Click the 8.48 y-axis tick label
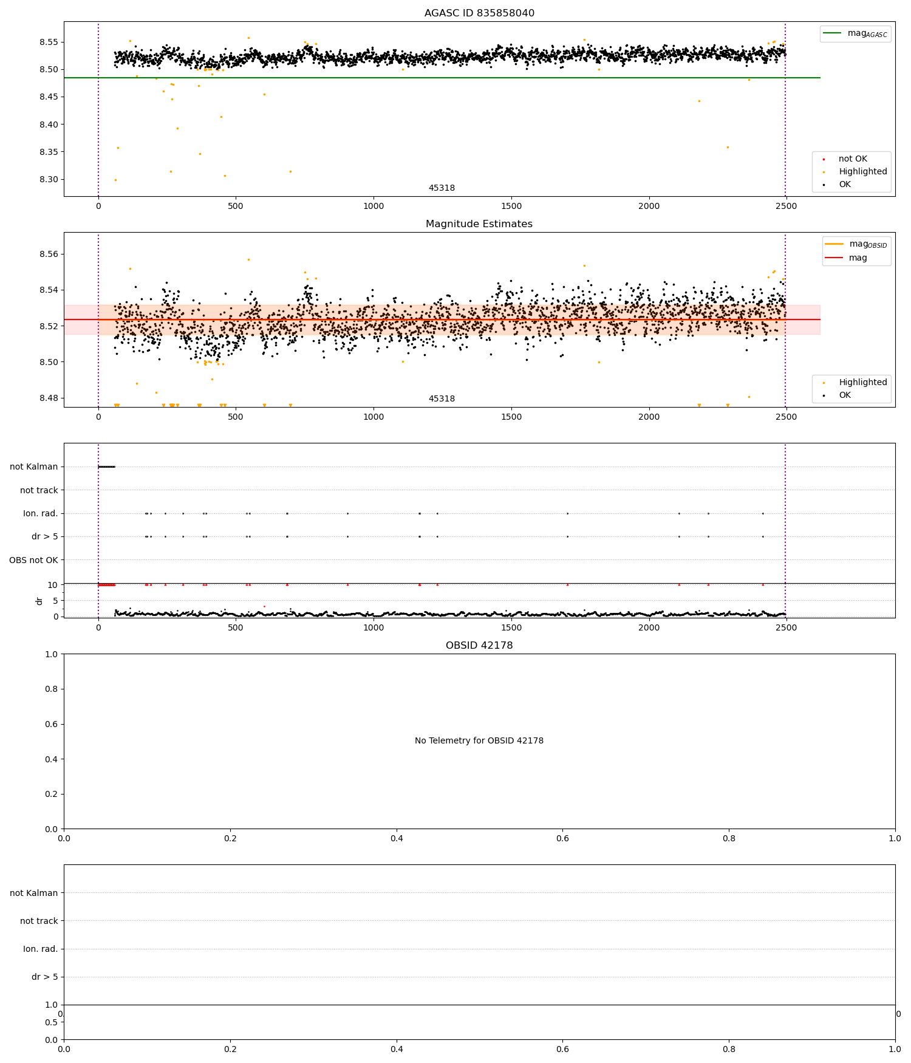 (x=49, y=398)
